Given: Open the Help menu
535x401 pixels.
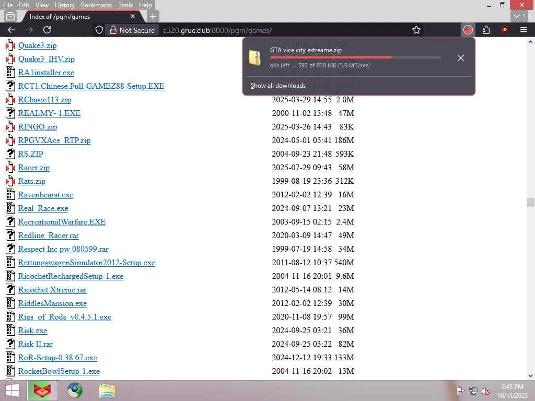Looking at the screenshot, I should pyautogui.click(x=145, y=5).
